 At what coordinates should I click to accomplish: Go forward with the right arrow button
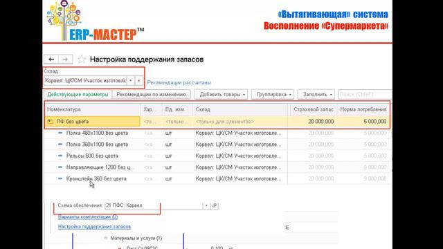click(x=65, y=59)
